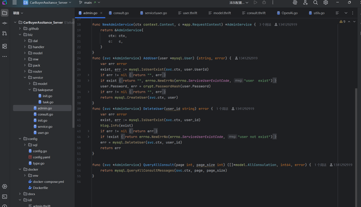The width and height of the screenshot is (361, 207).
Task: Open the main hamburger menu
Action: (x=15, y=3)
